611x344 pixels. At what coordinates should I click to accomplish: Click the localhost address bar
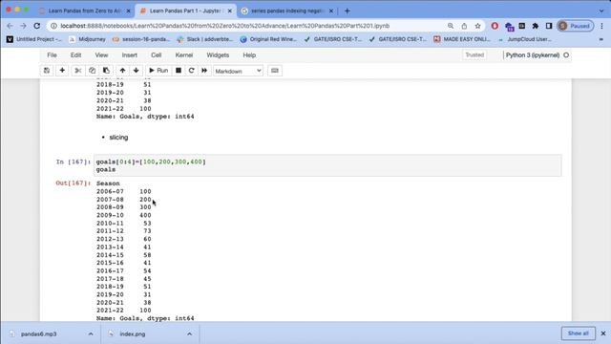point(225,26)
